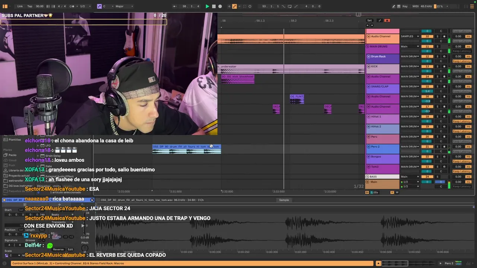Viewport: 477px width, 268px height.
Task: Collapse the Drum Rack track
Action: pos(369,57)
